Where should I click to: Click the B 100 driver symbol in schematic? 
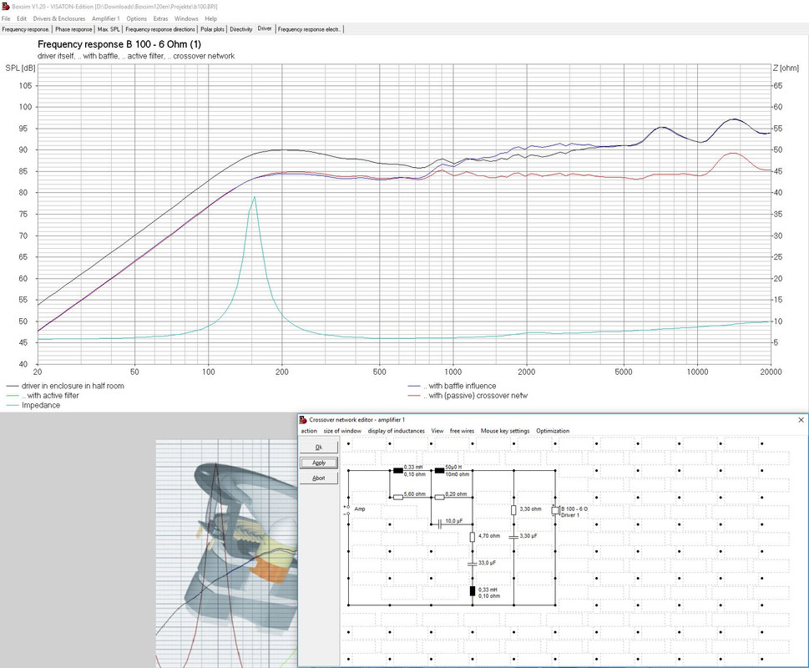tap(555, 511)
